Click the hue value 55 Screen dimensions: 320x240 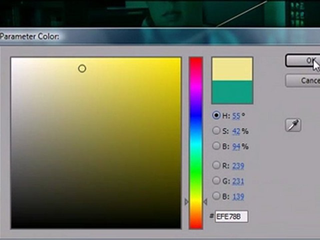(x=236, y=116)
